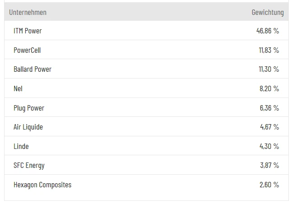Screen dimensions: 292x204
Task: Click the Unternehmen column header
Action: point(28,12)
